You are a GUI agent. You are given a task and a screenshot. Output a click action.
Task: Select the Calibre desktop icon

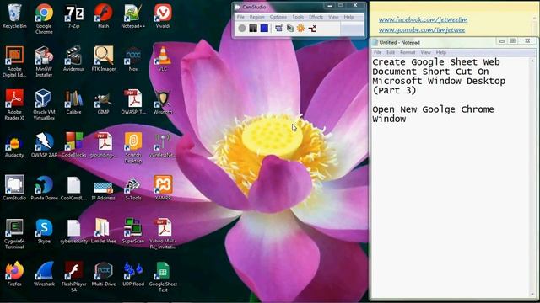[73, 102]
